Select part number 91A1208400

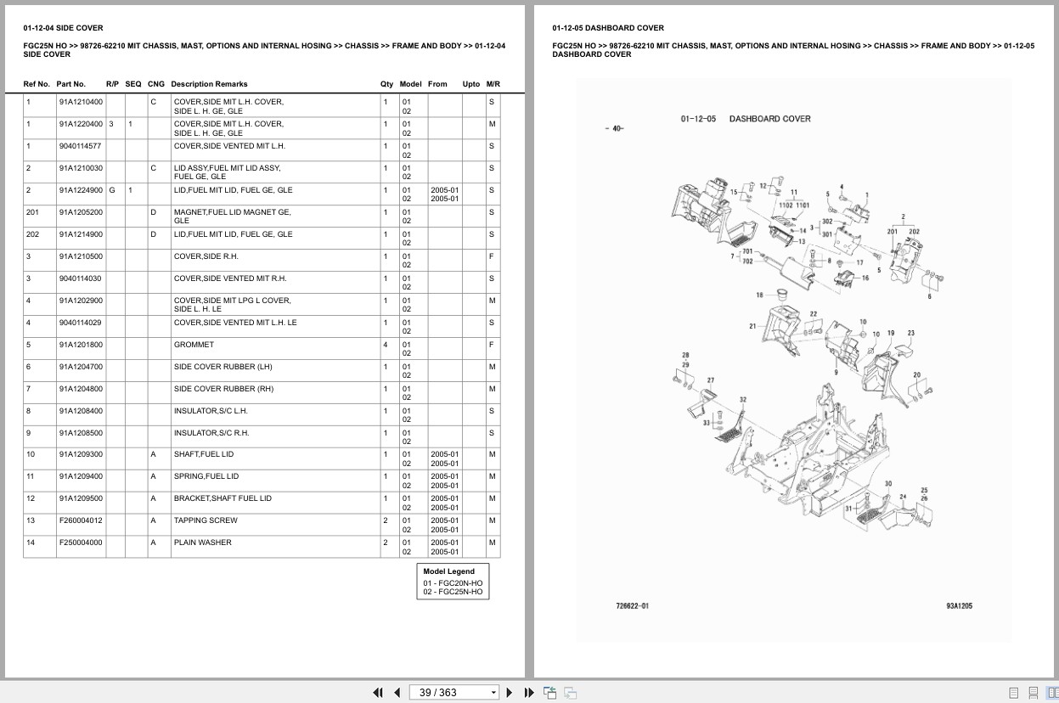(81, 411)
